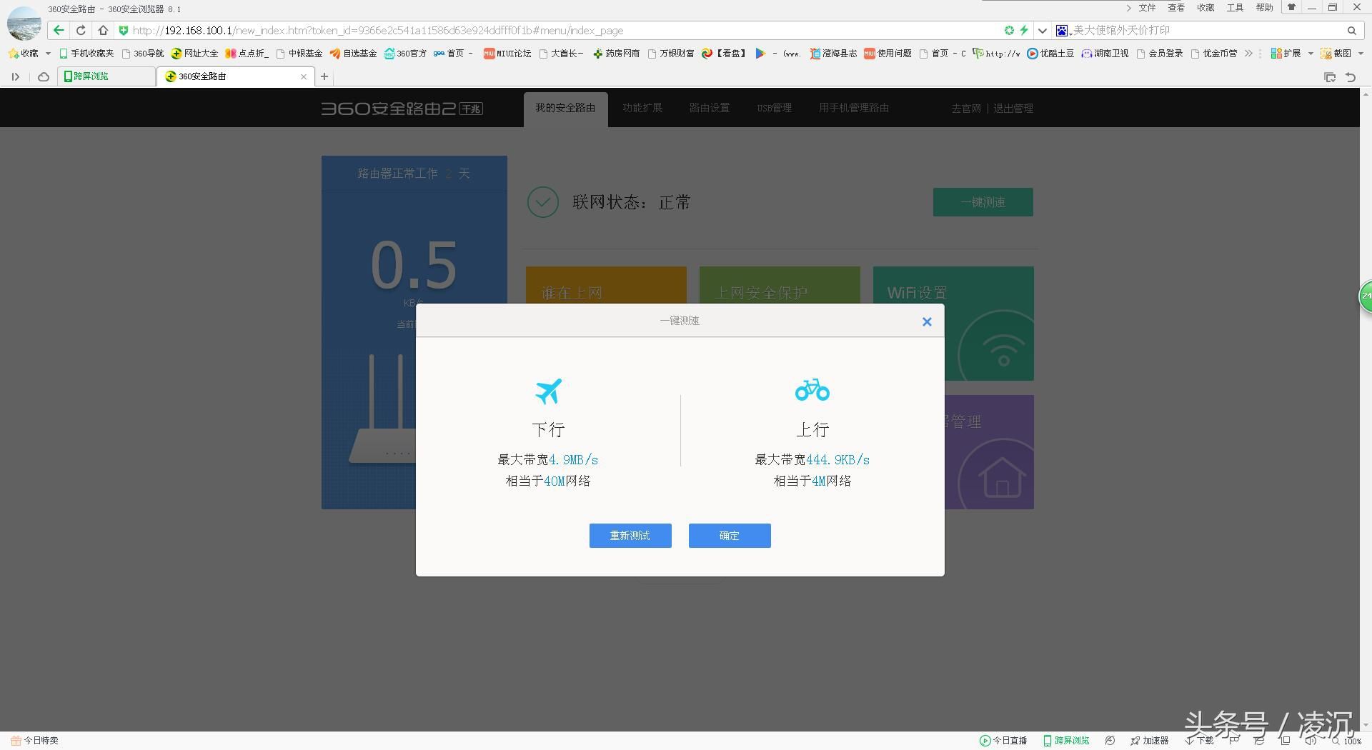Image resolution: width=1372 pixels, height=750 pixels.
Task: Click the 一键测速 button behind dialog
Action: point(983,202)
